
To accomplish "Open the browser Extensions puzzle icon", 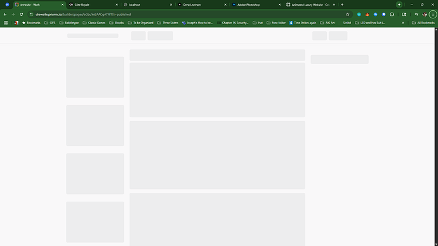I will [392, 14].
